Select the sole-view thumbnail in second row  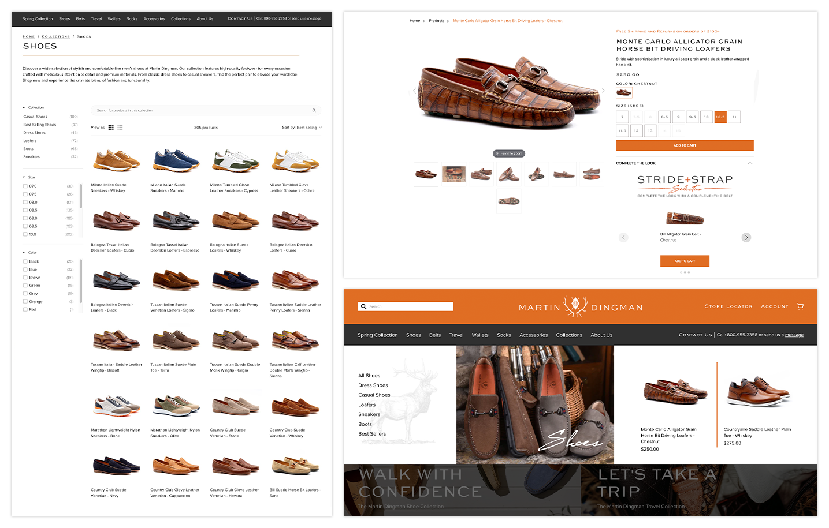point(509,201)
